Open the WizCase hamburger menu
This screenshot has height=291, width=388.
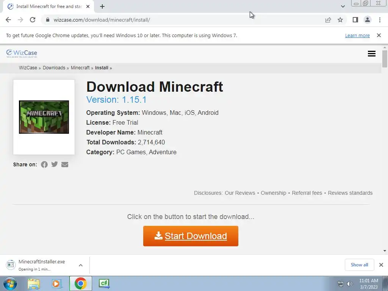372,54
